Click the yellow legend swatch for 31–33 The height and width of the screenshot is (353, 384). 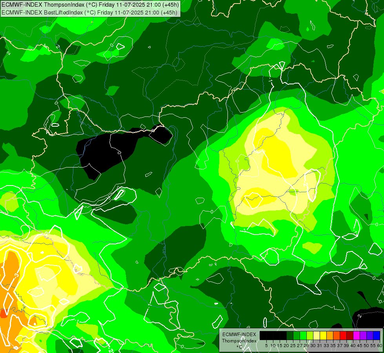(x=323, y=336)
